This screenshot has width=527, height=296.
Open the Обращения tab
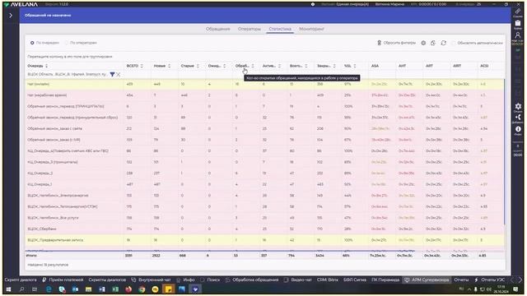[x=217, y=30]
